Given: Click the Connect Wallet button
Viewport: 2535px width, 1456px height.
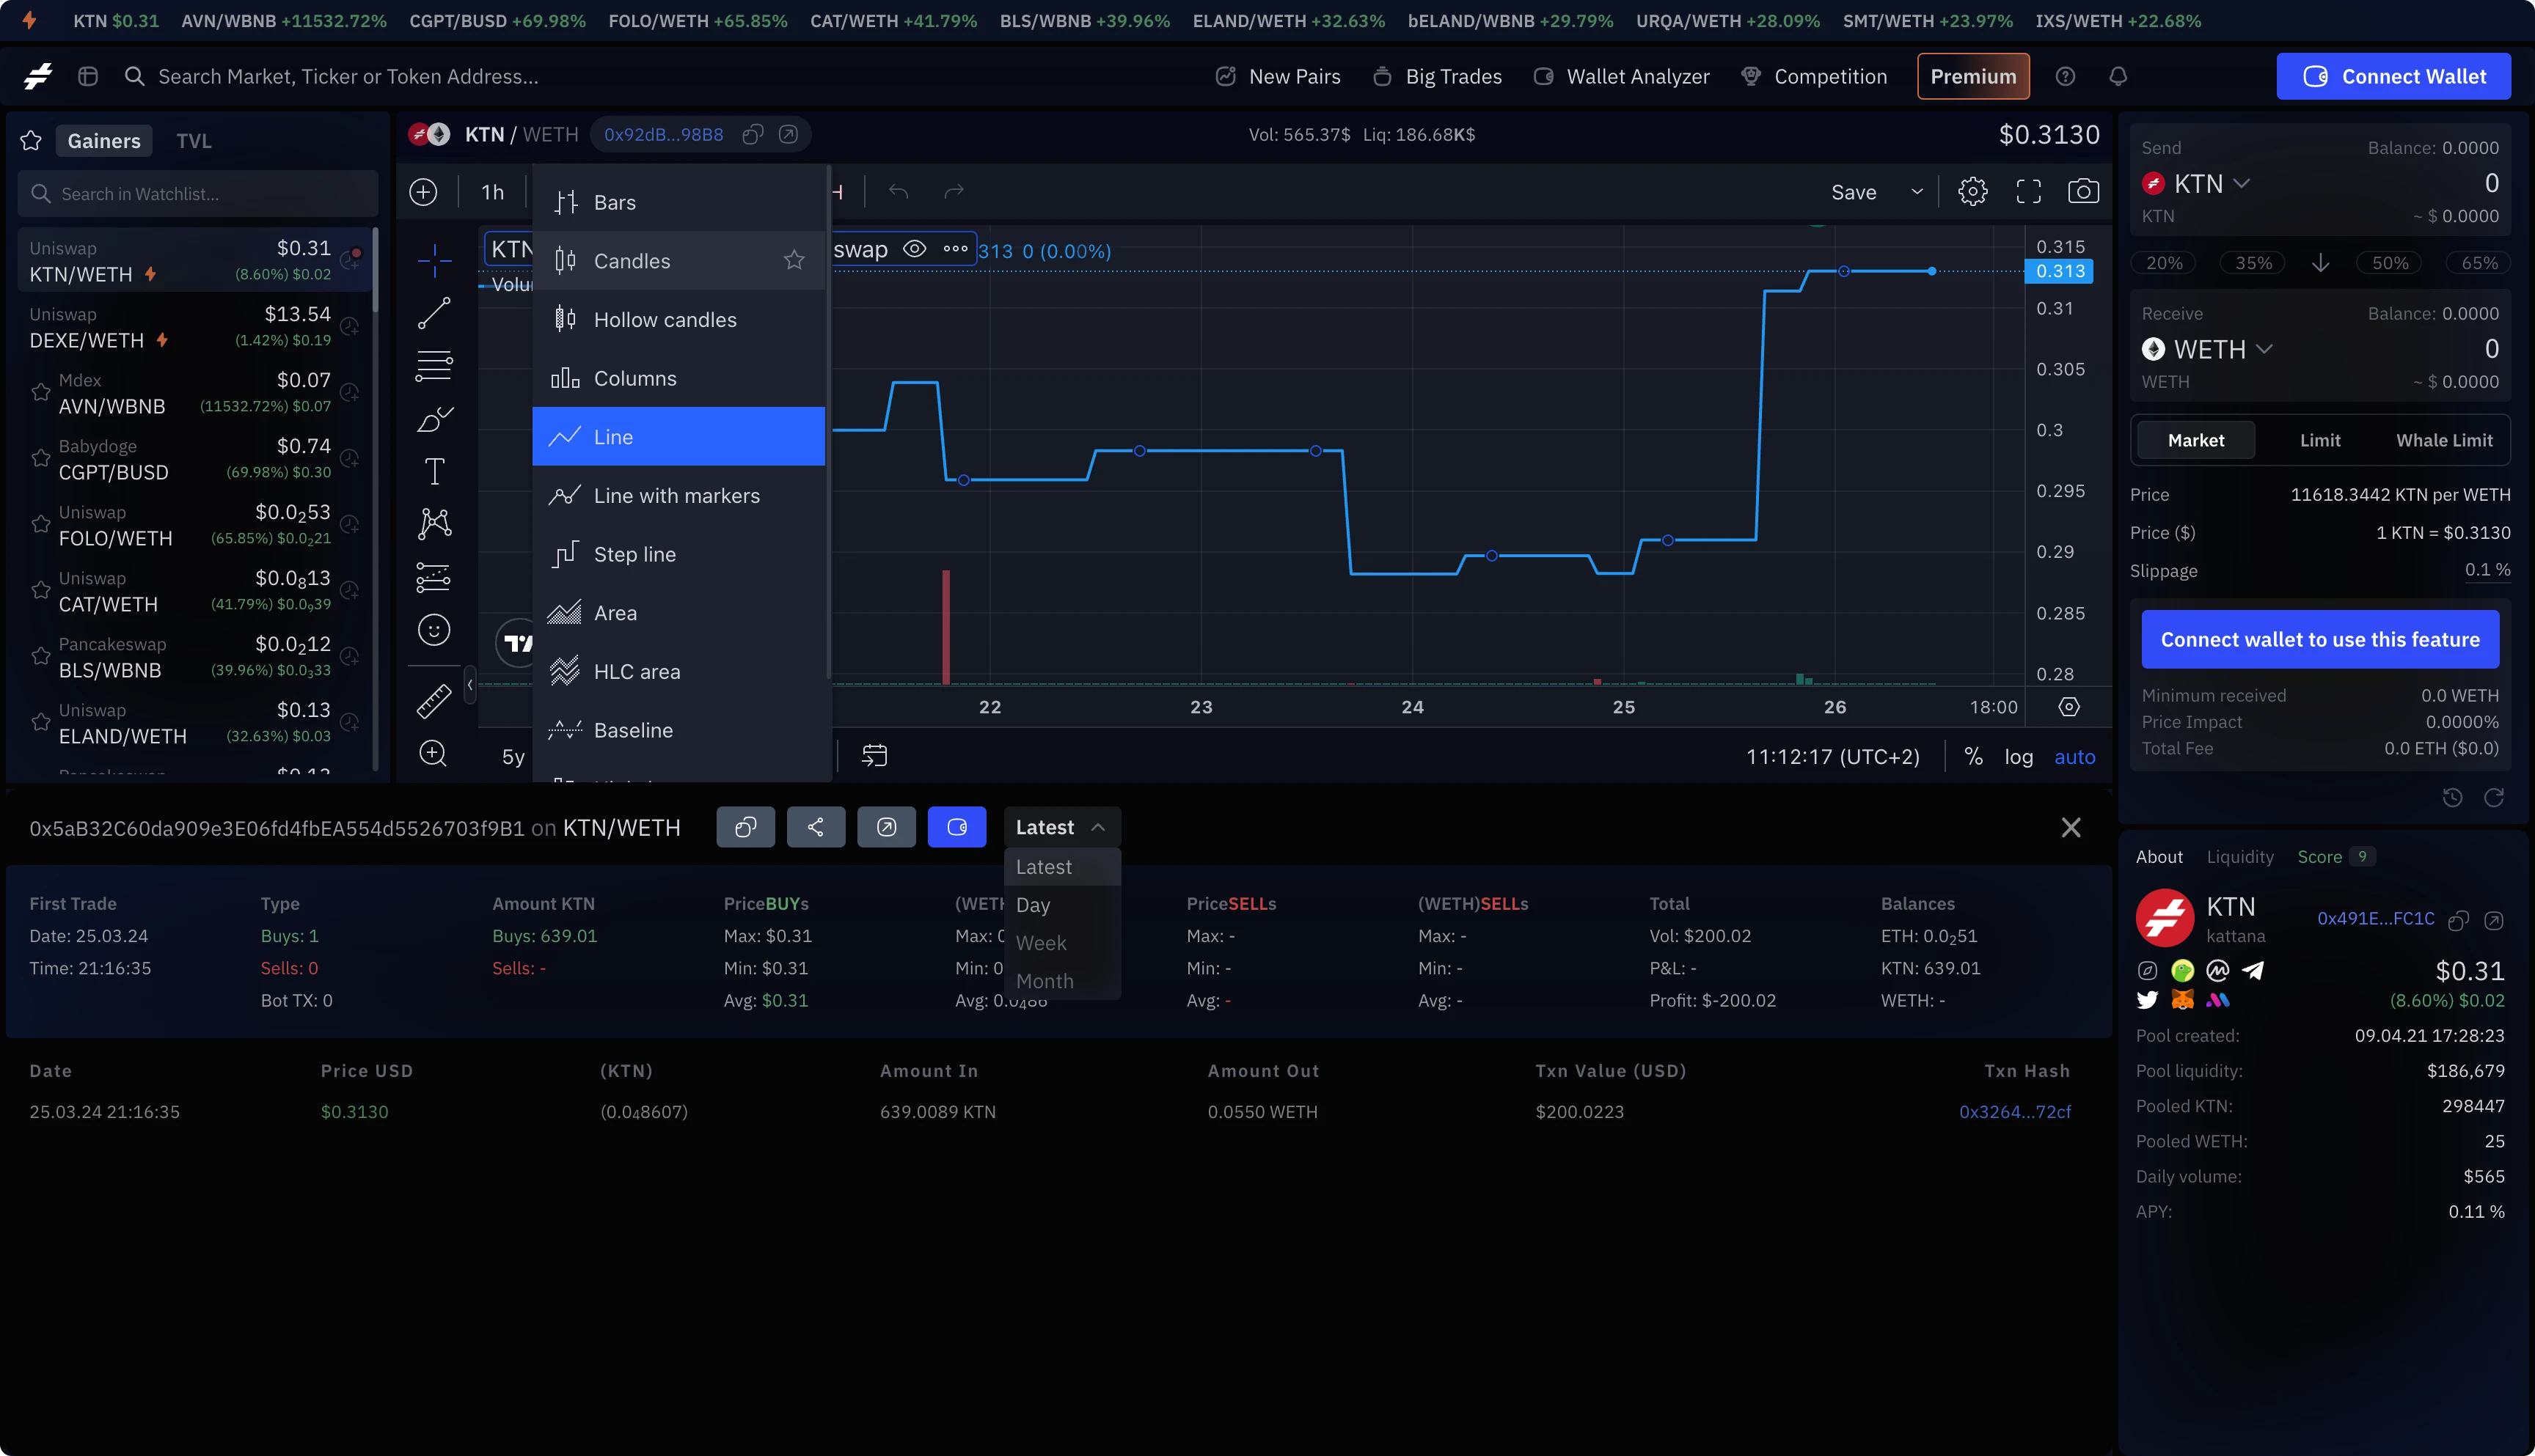Looking at the screenshot, I should (2393, 76).
